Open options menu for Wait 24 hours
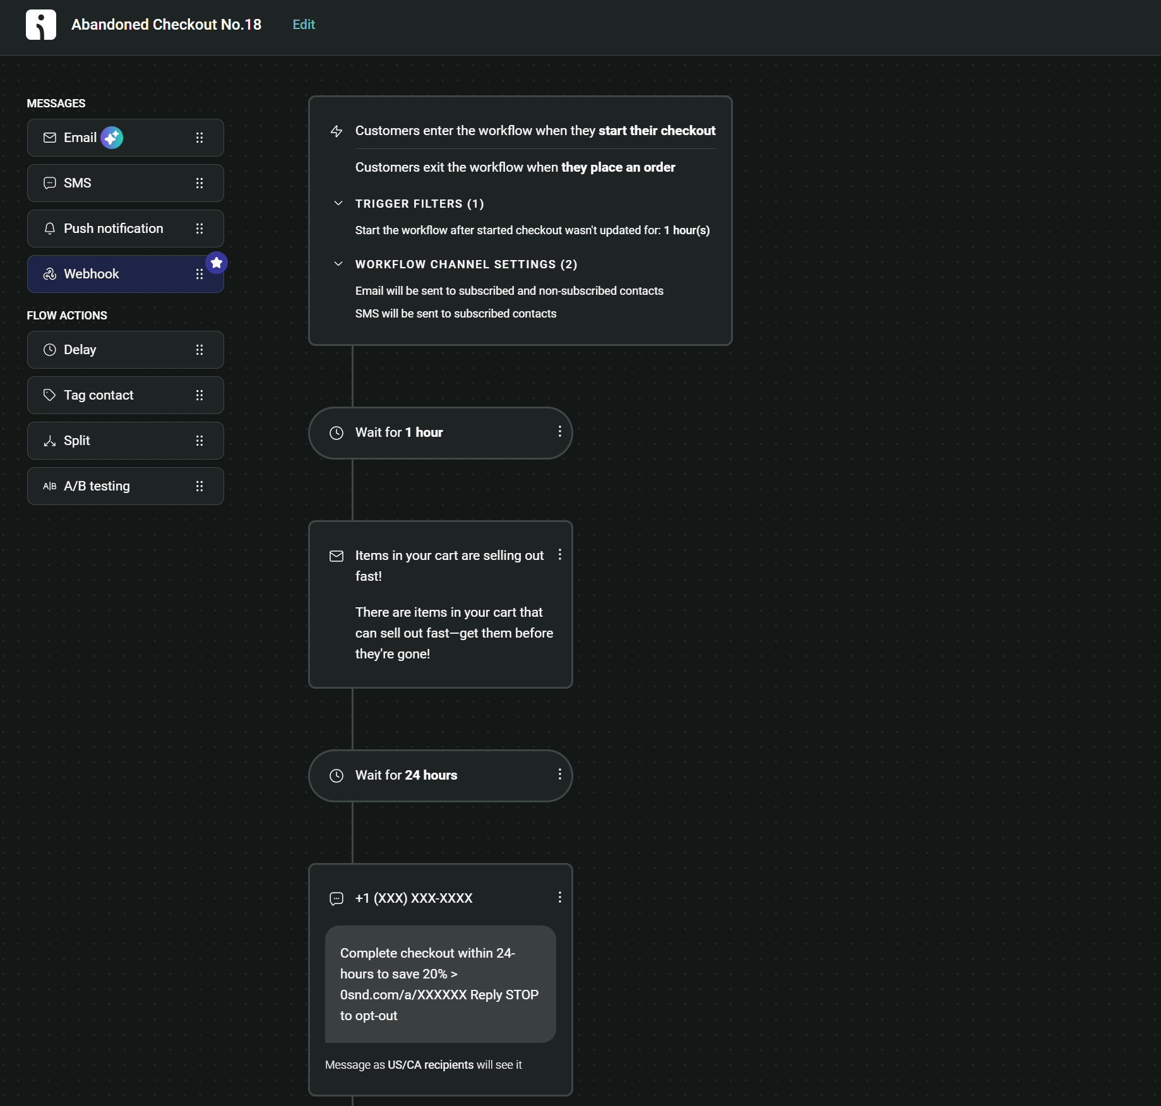1161x1106 pixels. [x=560, y=774]
